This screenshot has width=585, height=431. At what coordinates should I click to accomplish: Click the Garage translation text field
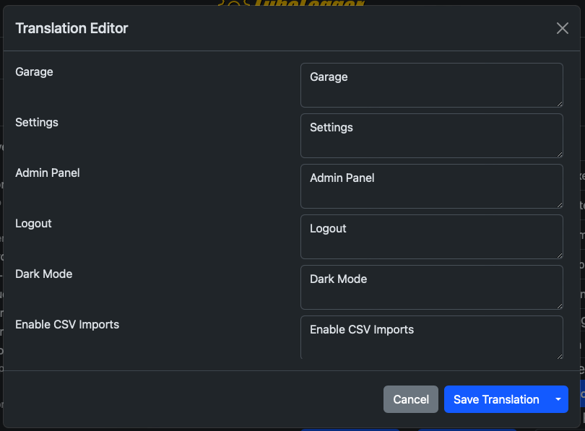click(431, 84)
